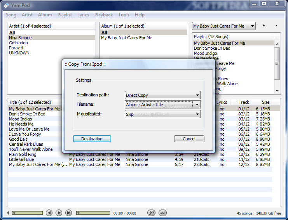Open the Artist menu
Screen dimensions: 288x220
coord(27,15)
